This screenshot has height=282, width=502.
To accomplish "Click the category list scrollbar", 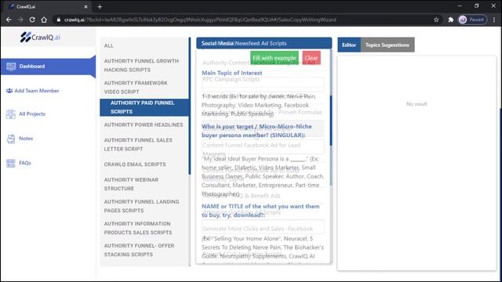I will (x=190, y=107).
